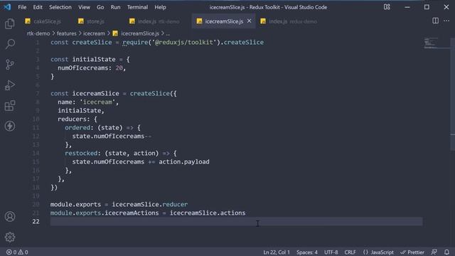The height and width of the screenshot is (256, 455).
Task: Switch to the index.js redux-demo tab
Action: click(x=289, y=21)
